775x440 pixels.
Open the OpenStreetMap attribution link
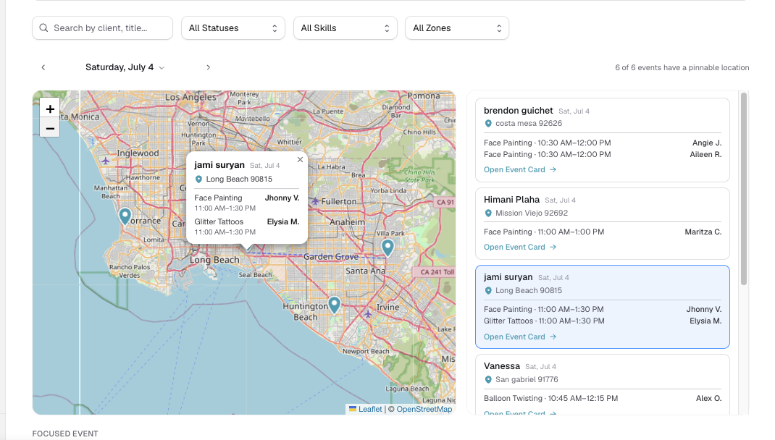[424, 409]
